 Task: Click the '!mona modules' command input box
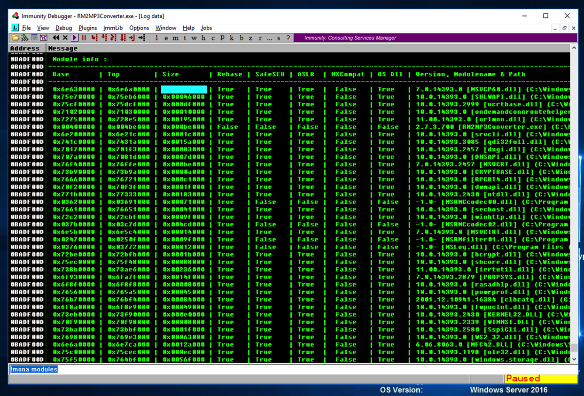click(293, 369)
